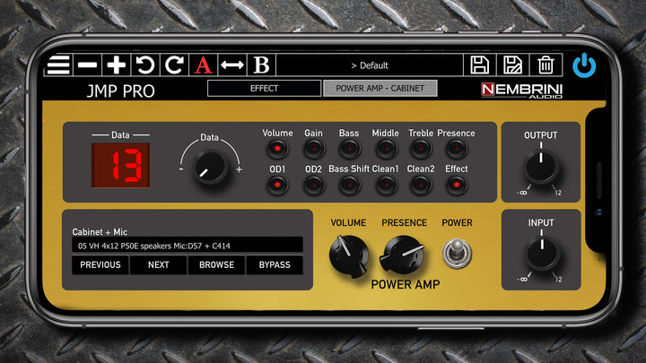Screen dimensions: 646x363
Task: Click the OUTPUT level knob
Action: [x=541, y=167]
